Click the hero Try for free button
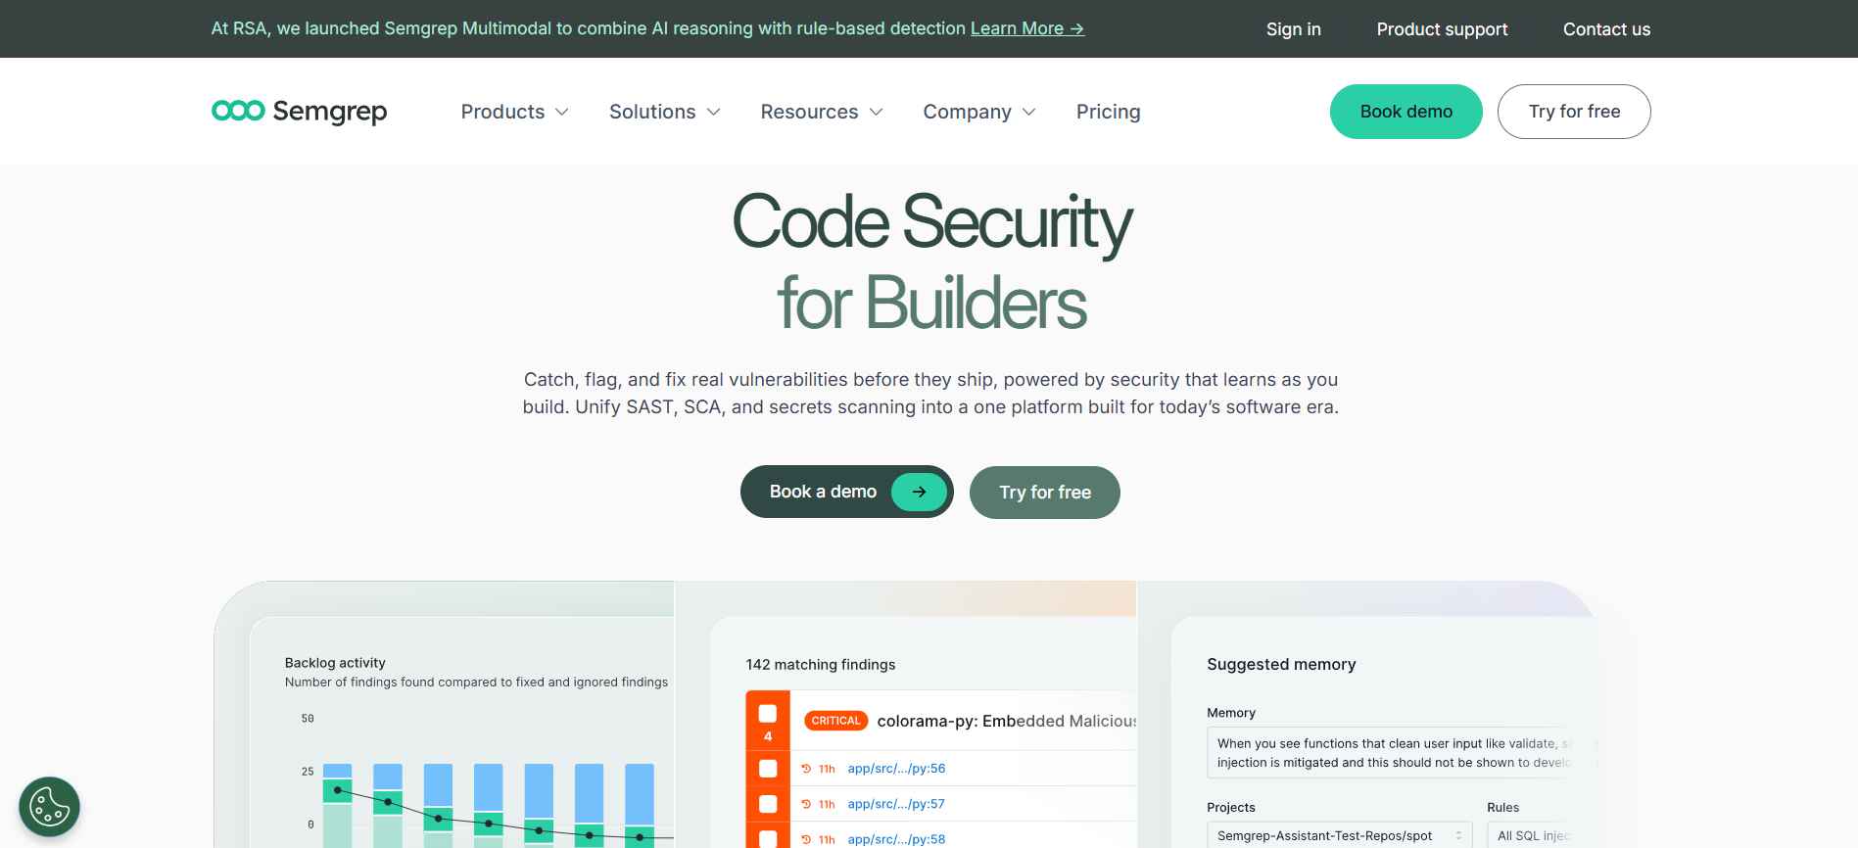Screen dimensions: 1858x848 point(1044,493)
